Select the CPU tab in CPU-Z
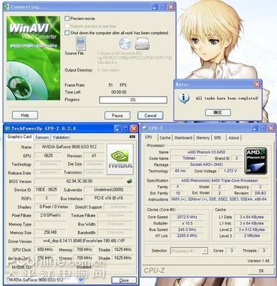This screenshot has width=277, height=286. tap(148, 137)
